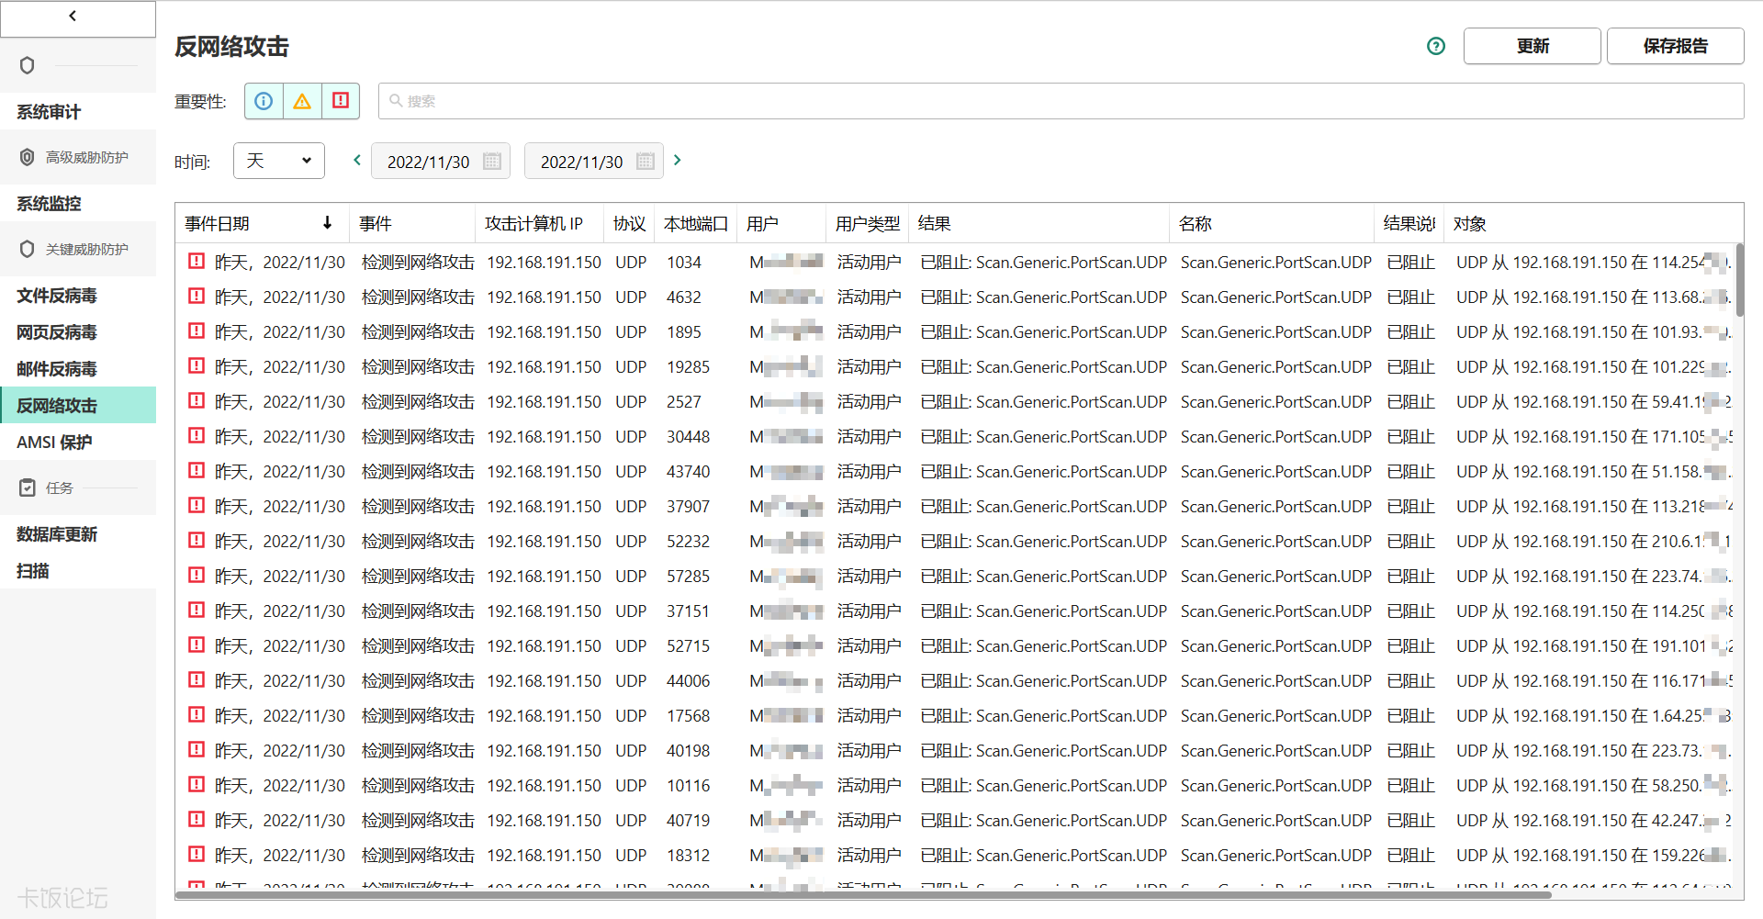Open 系统审计 section

[x=78, y=112]
